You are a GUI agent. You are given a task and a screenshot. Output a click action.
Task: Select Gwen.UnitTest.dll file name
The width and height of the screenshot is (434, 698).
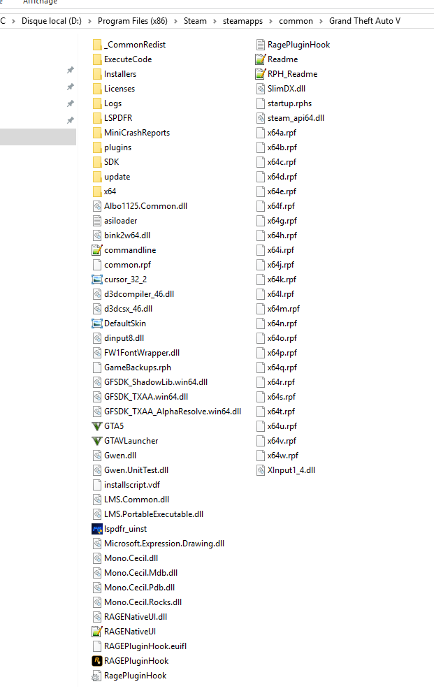pyautogui.click(x=136, y=470)
